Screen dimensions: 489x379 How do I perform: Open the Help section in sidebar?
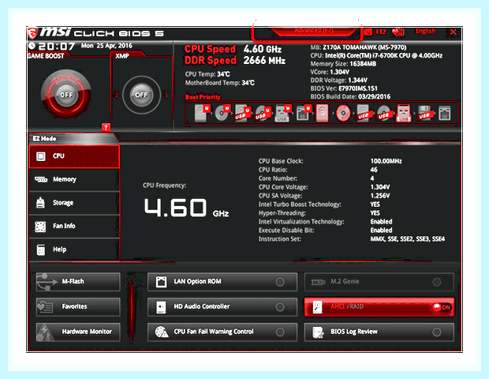click(x=74, y=250)
